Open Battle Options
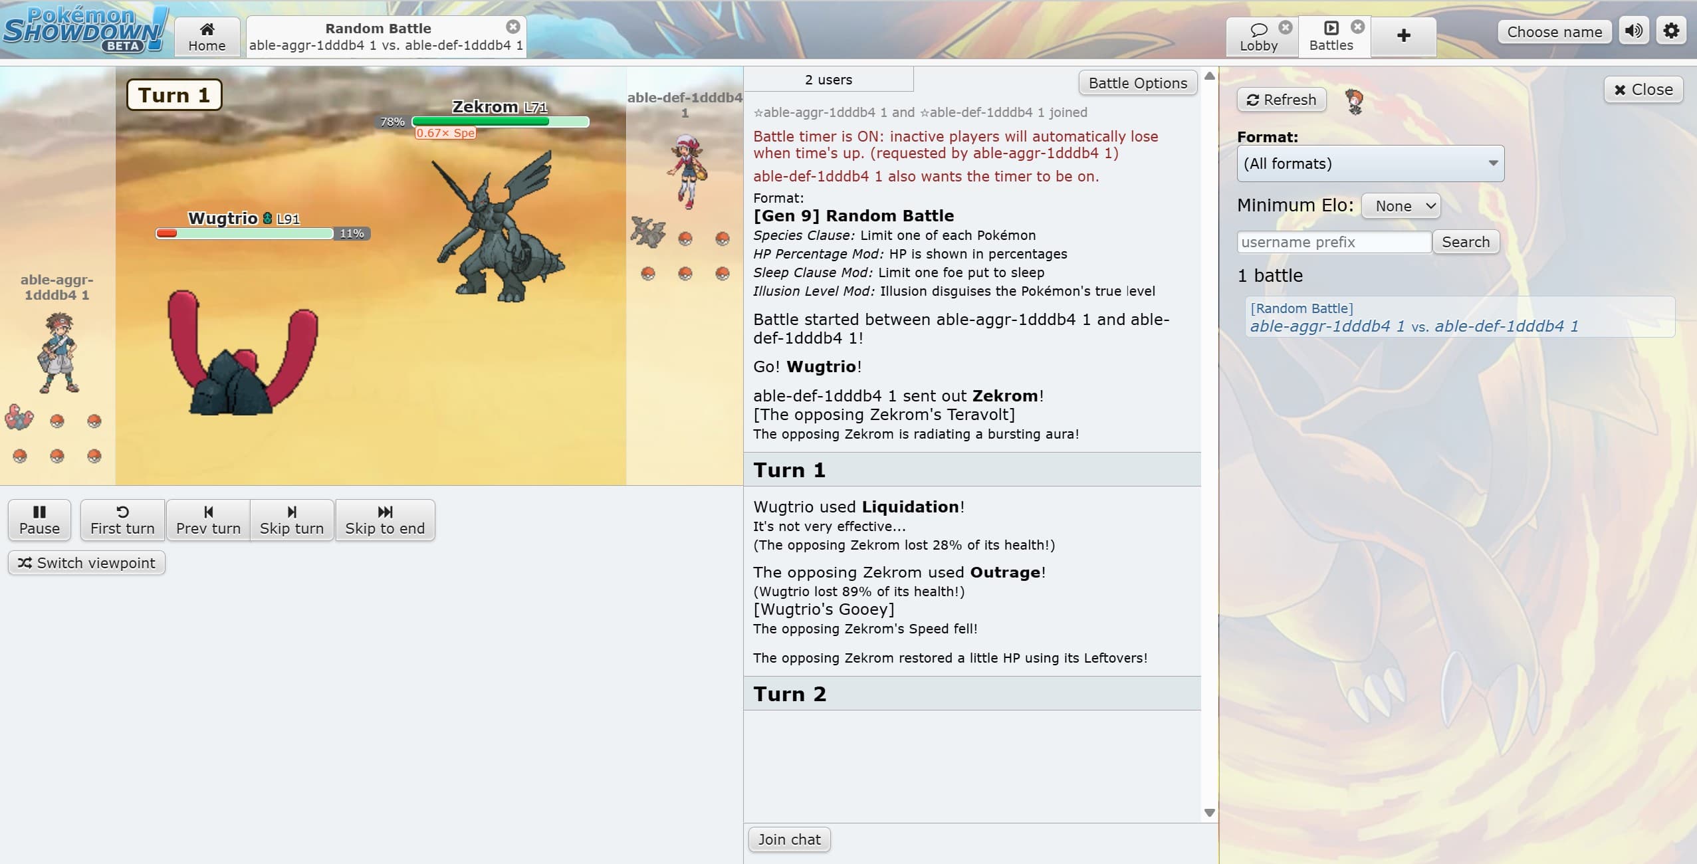The height and width of the screenshot is (864, 1697). click(x=1137, y=83)
